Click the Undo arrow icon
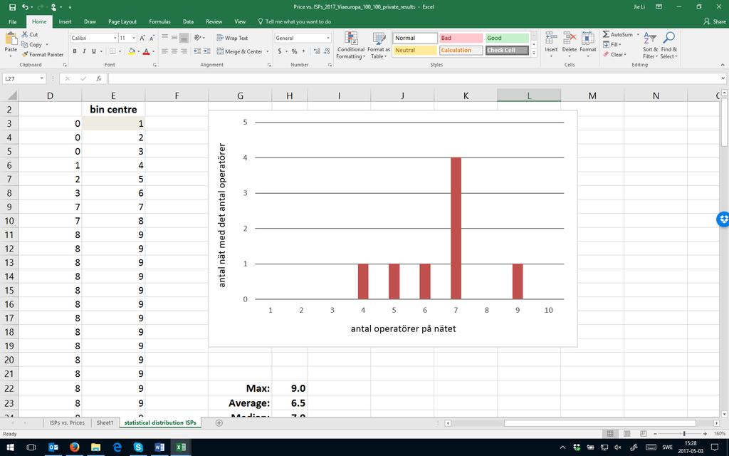729x456 pixels. coord(25,7)
